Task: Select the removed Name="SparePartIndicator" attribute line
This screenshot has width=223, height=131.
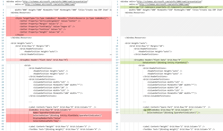Action: pyautogui.click(x=59, y=113)
